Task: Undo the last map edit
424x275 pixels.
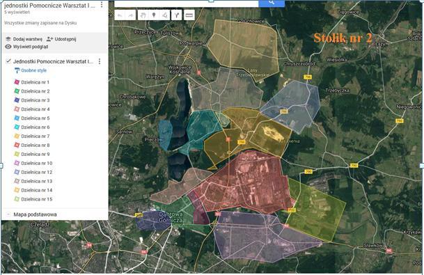Action: 120,15
